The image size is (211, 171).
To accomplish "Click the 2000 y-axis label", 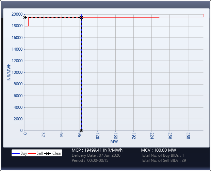I will [x=18, y=119].
